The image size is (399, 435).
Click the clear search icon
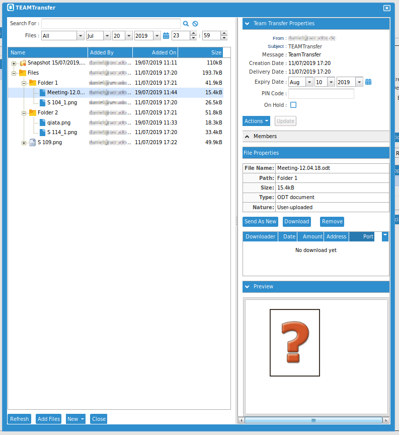pos(195,24)
